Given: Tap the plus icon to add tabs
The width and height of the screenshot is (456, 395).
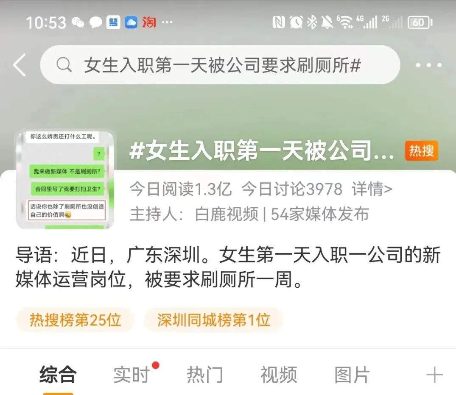Looking at the screenshot, I should (434, 375).
